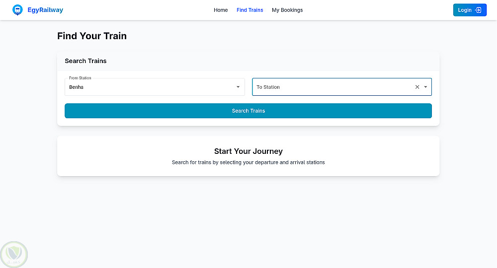Viewport: 497px width, 268px height.
Task: Click the To Station placeholder text
Action: click(x=268, y=87)
